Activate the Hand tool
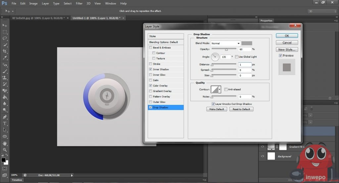 click(x=5, y=143)
